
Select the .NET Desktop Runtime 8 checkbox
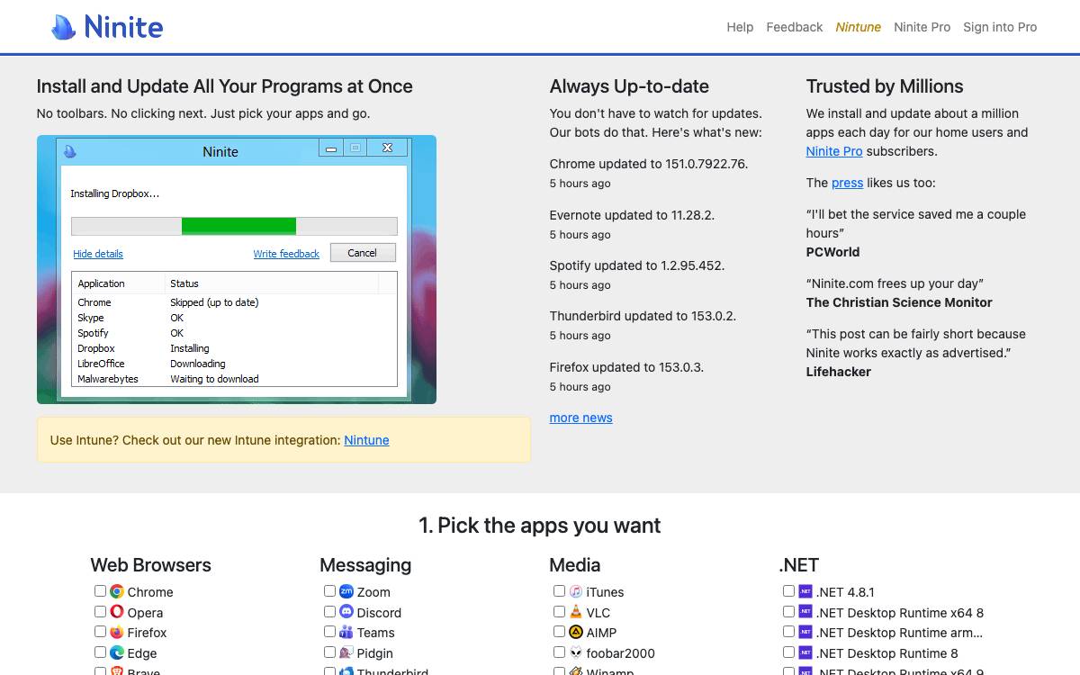788,652
